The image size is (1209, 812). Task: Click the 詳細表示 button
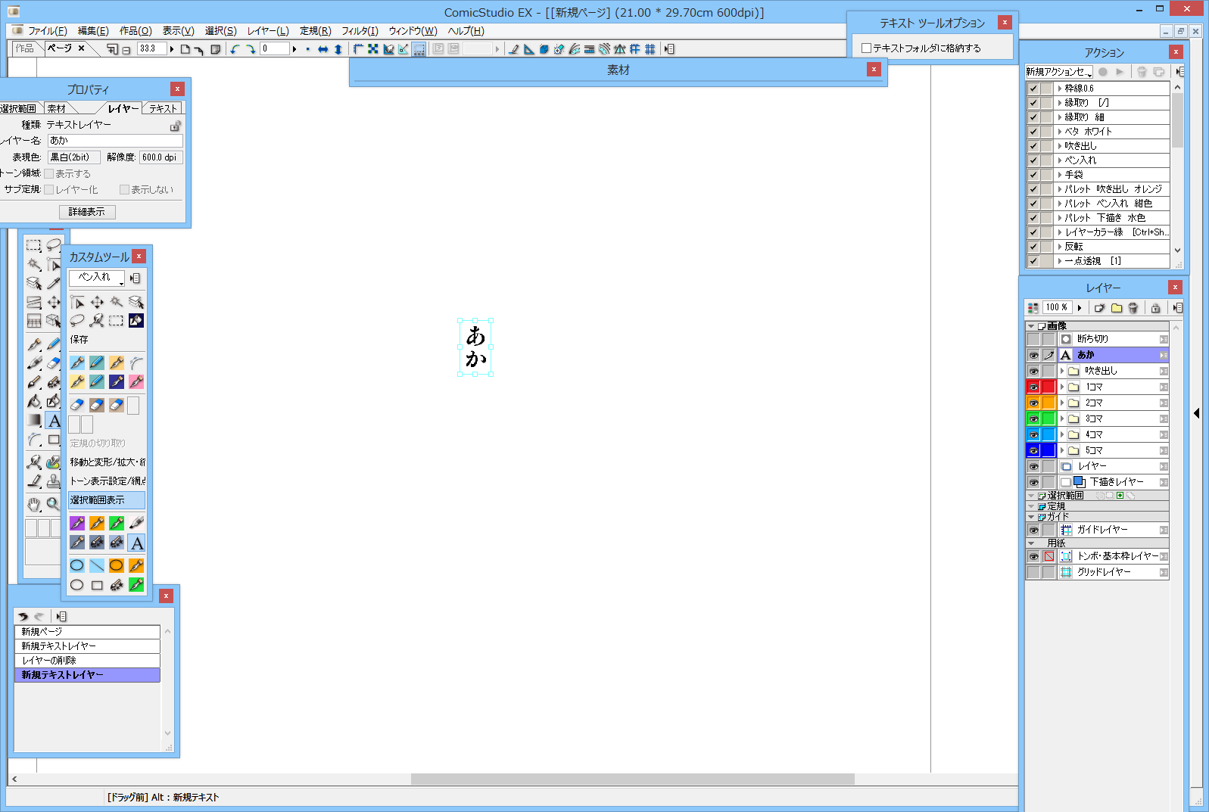87,212
